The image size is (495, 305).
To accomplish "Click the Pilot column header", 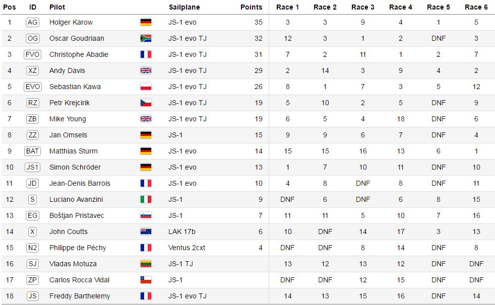I will click(x=57, y=7).
